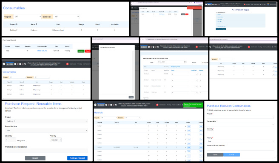Open Material filter dropdown in Materials window

click(x=132, y=118)
